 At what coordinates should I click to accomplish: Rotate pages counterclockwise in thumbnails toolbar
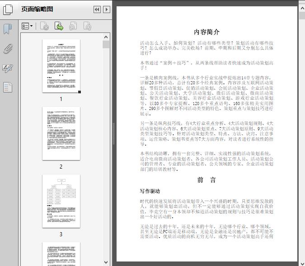[73, 27]
